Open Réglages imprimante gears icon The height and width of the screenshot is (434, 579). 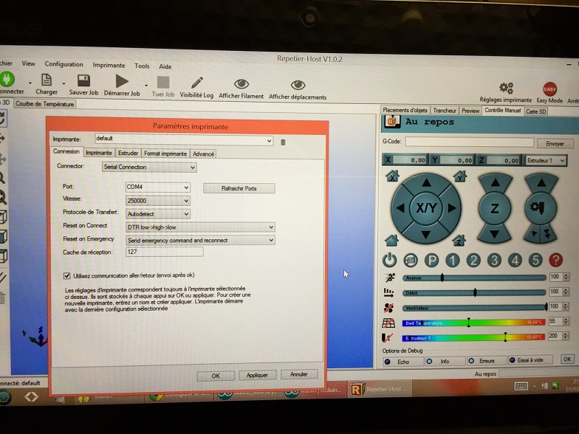click(x=506, y=89)
